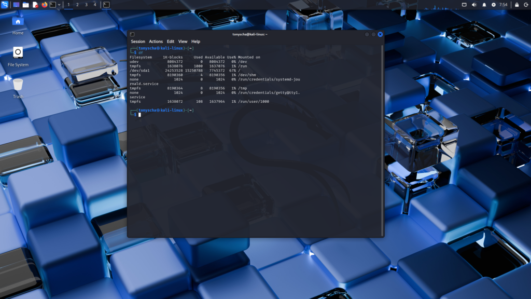Screen dimensions: 531x299
Task: Switch to workspace 2
Action: [77, 5]
